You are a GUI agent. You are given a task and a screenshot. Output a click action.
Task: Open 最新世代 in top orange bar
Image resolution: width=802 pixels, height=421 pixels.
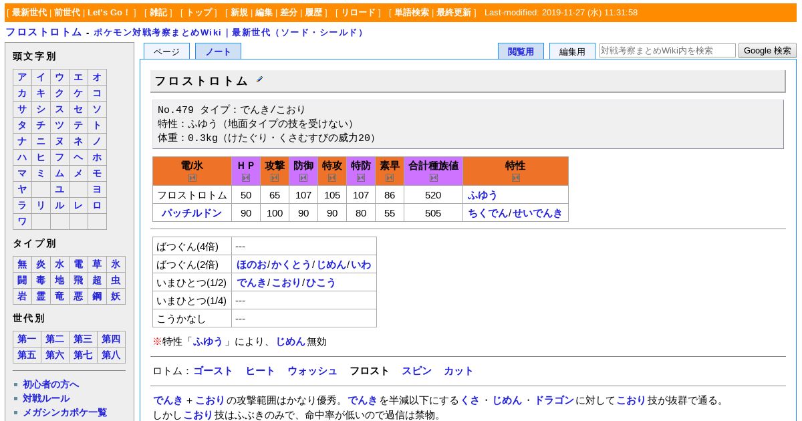click(29, 13)
